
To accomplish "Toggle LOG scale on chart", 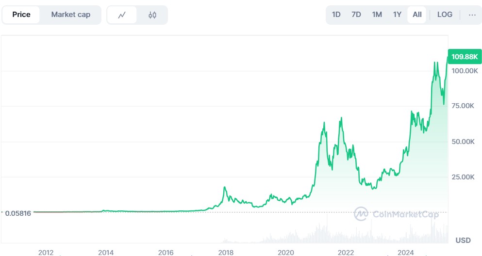I will coord(445,15).
